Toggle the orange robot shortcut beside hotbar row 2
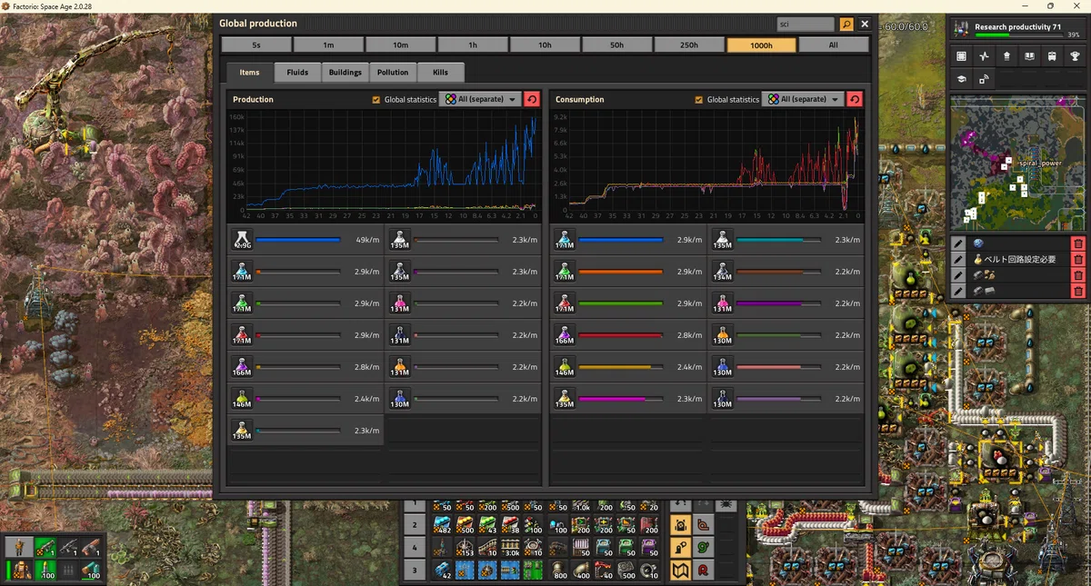 pos(680,525)
